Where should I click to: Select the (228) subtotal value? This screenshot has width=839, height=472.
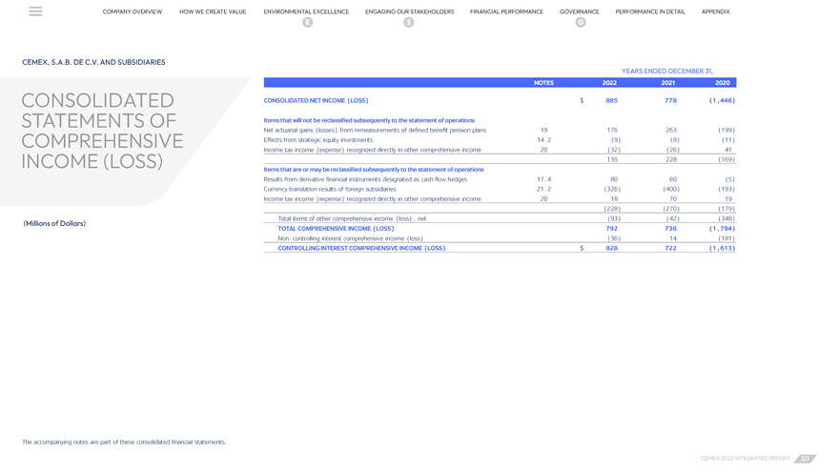(x=612, y=209)
